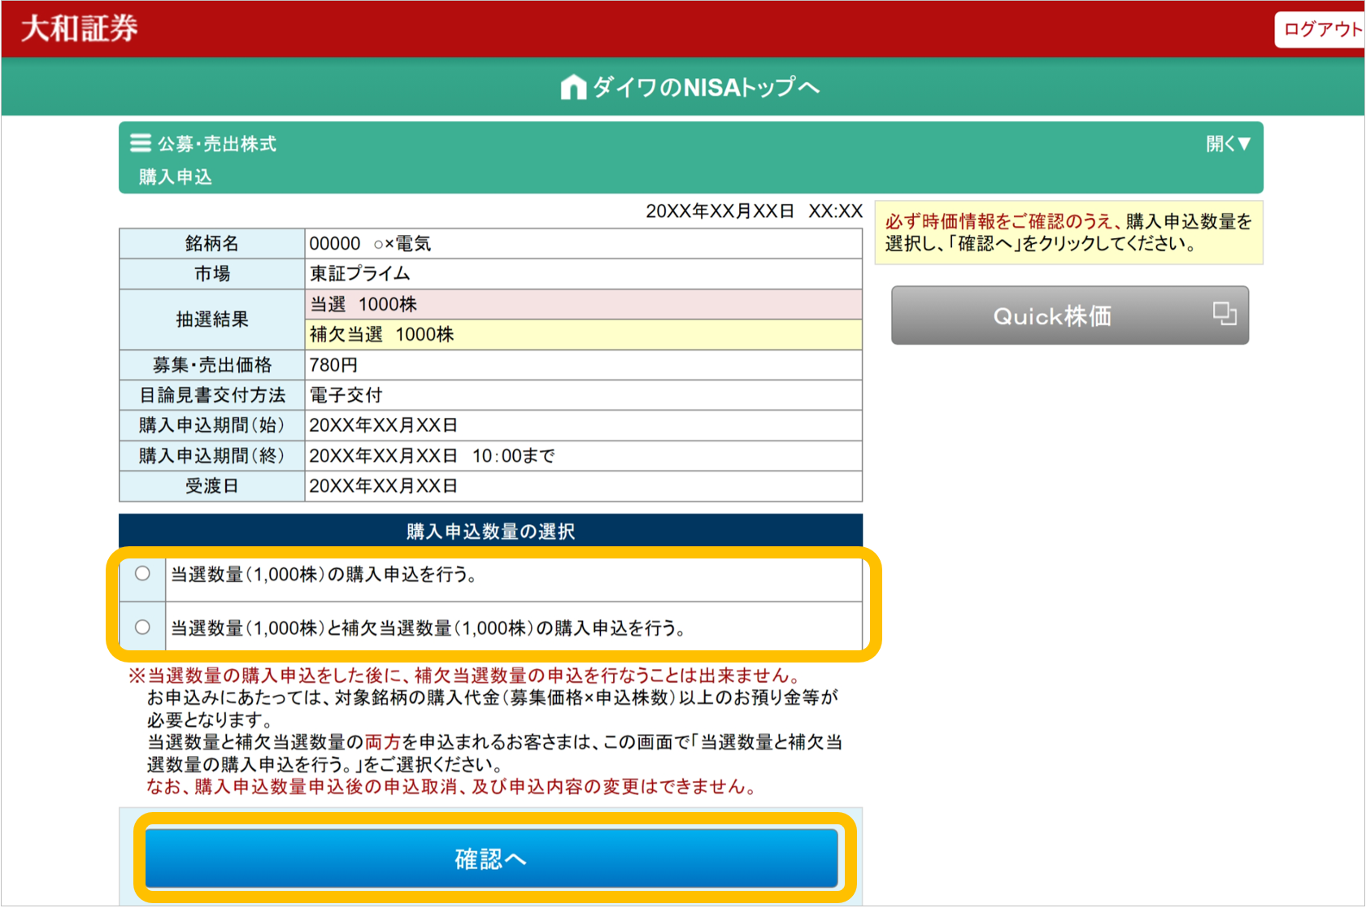Click the 目論見書交付方法 header cell
Viewport: 1366px width, 908px height.
click(x=212, y=395)
